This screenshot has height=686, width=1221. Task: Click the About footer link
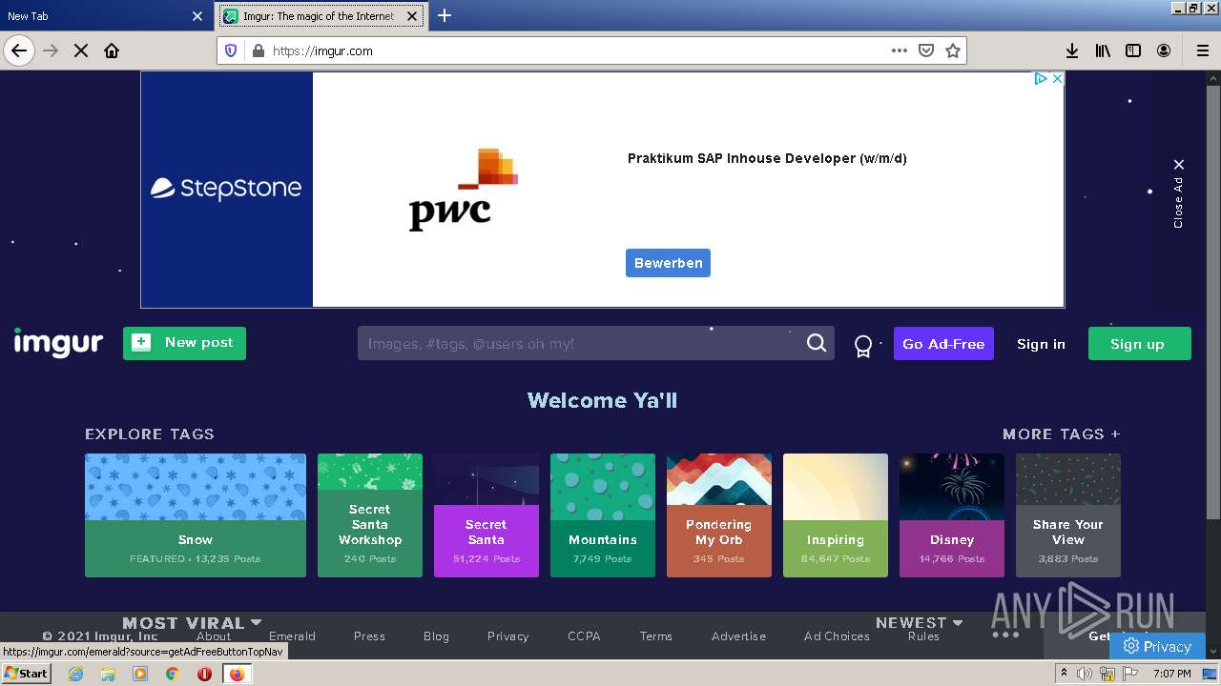[214, 636]
